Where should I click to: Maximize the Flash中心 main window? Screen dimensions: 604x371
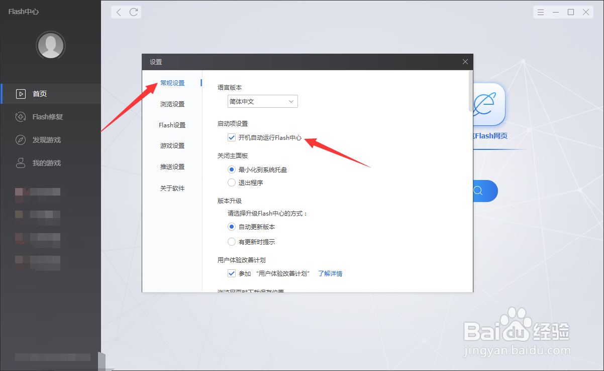tap(571, 12)
